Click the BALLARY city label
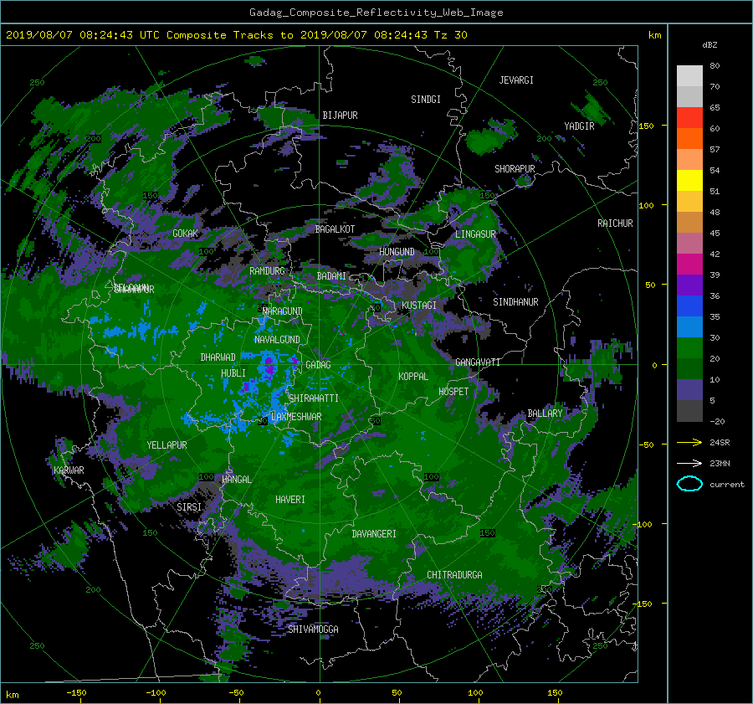Viewport: 753px width, 704px height. pos(545,414)
